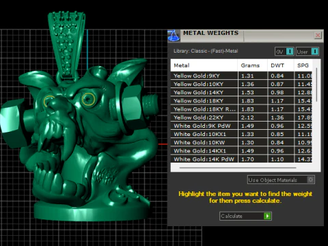Click grams value 1.31 for 9KY
328x246 pixels.
point(247,76)
